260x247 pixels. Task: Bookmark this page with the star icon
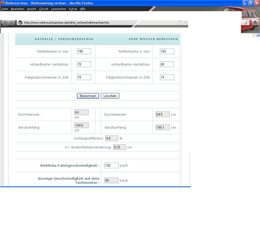pos(180,23)
